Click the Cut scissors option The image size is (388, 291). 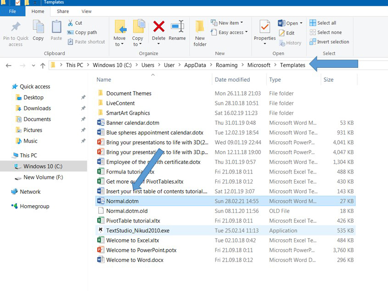coord(75,23)
